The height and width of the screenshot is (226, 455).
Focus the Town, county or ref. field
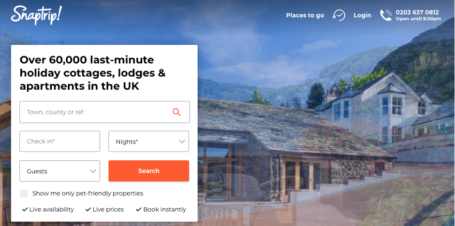(105, 112)
